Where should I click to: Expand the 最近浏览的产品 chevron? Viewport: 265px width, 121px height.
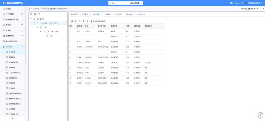[x=22, y=41]
